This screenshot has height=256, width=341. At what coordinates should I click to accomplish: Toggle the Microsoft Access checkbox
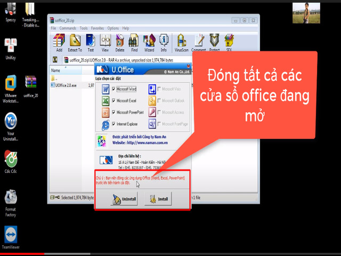point(159,113)
